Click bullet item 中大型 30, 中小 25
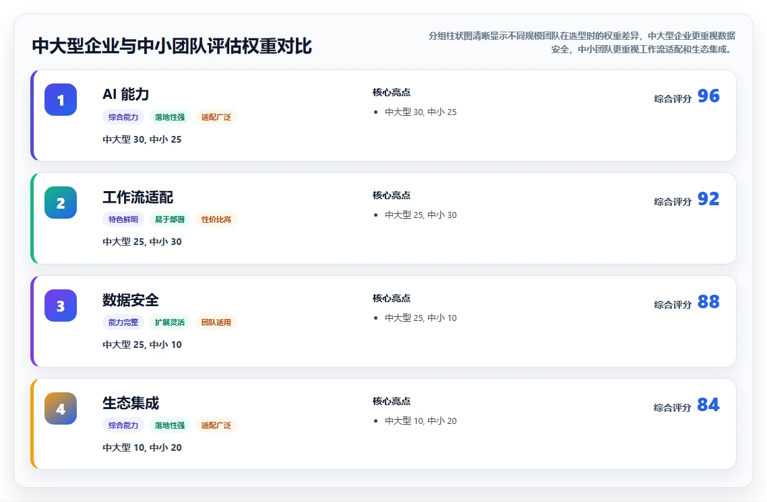Viewport: 767px width, 502px height. tap(421, 112)
